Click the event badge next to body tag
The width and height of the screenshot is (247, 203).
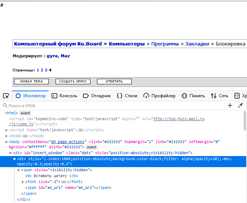[91, 147]
